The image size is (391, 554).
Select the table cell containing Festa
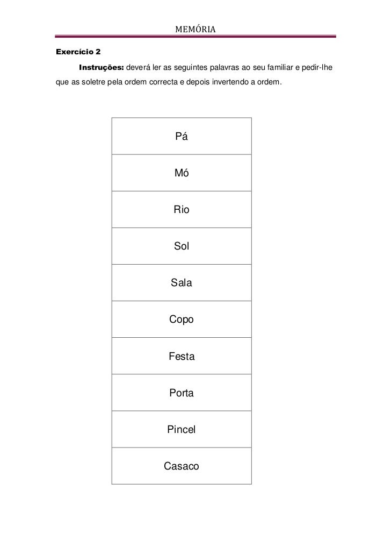coord(182,356)
